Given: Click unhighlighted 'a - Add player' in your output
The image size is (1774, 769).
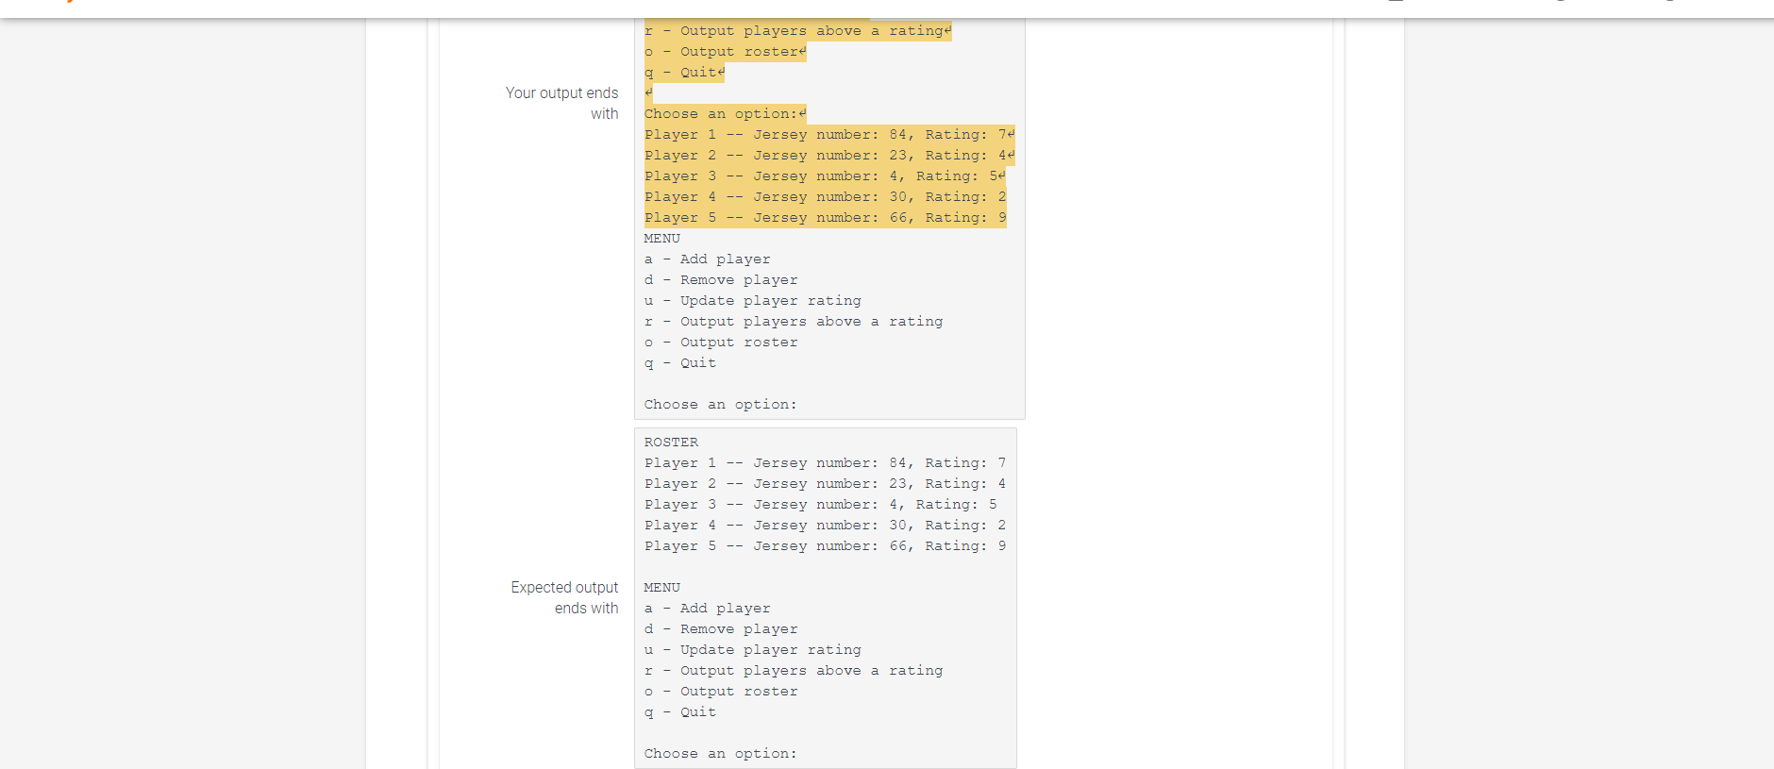Looking at the screenshot, I should 708,259.
